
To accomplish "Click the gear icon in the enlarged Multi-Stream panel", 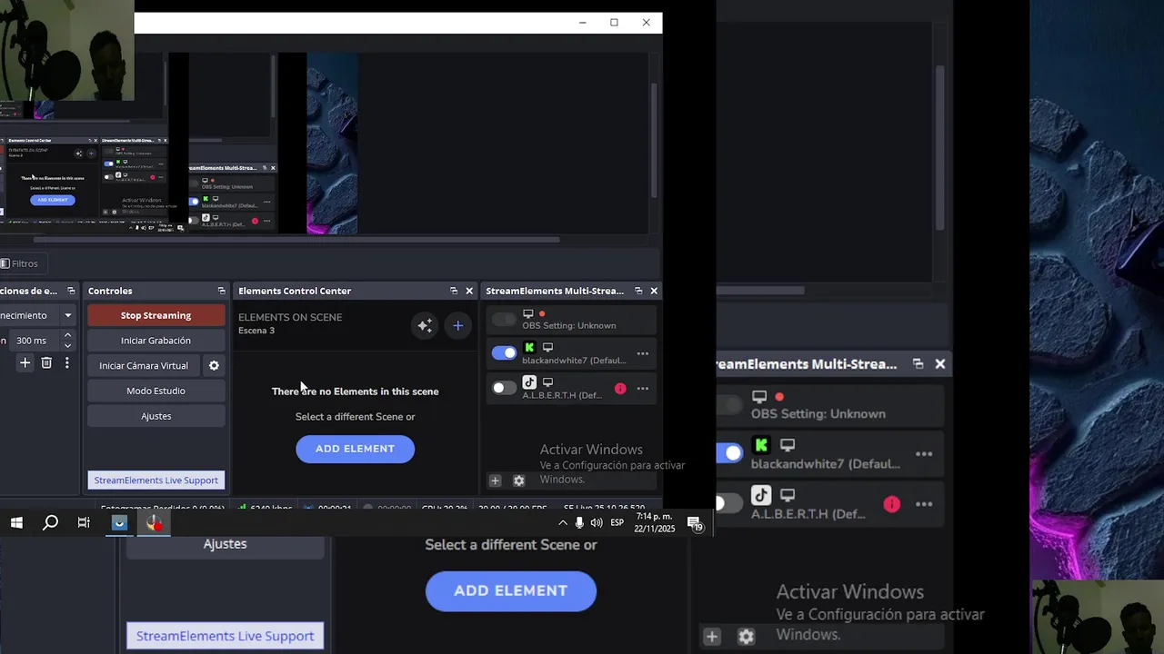I will coord(746,637).
